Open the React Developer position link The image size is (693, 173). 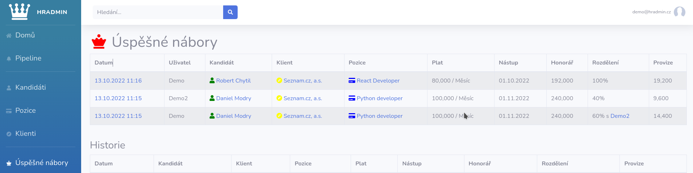click(378, 81)
